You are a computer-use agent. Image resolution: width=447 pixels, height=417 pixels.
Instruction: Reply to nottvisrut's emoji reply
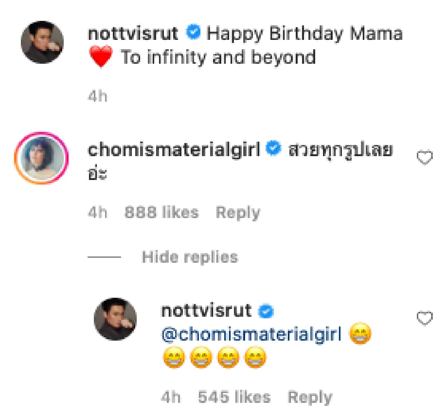pyautogui.click(x=310, y=397)
